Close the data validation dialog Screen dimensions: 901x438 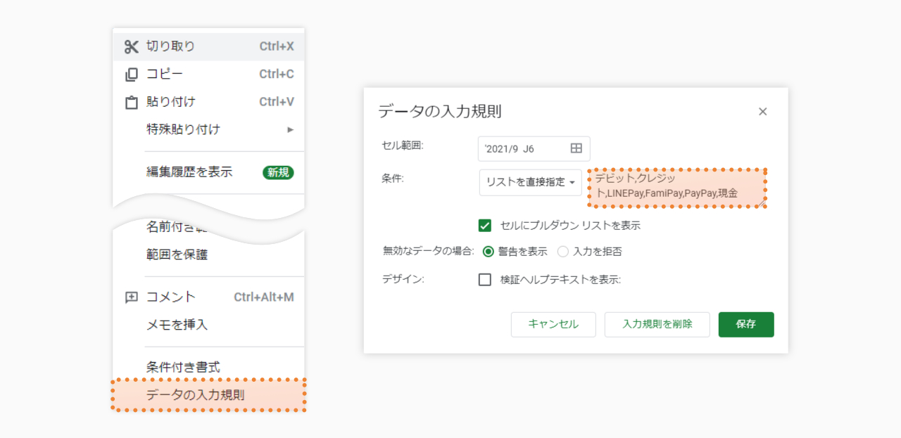coord(762,112)
